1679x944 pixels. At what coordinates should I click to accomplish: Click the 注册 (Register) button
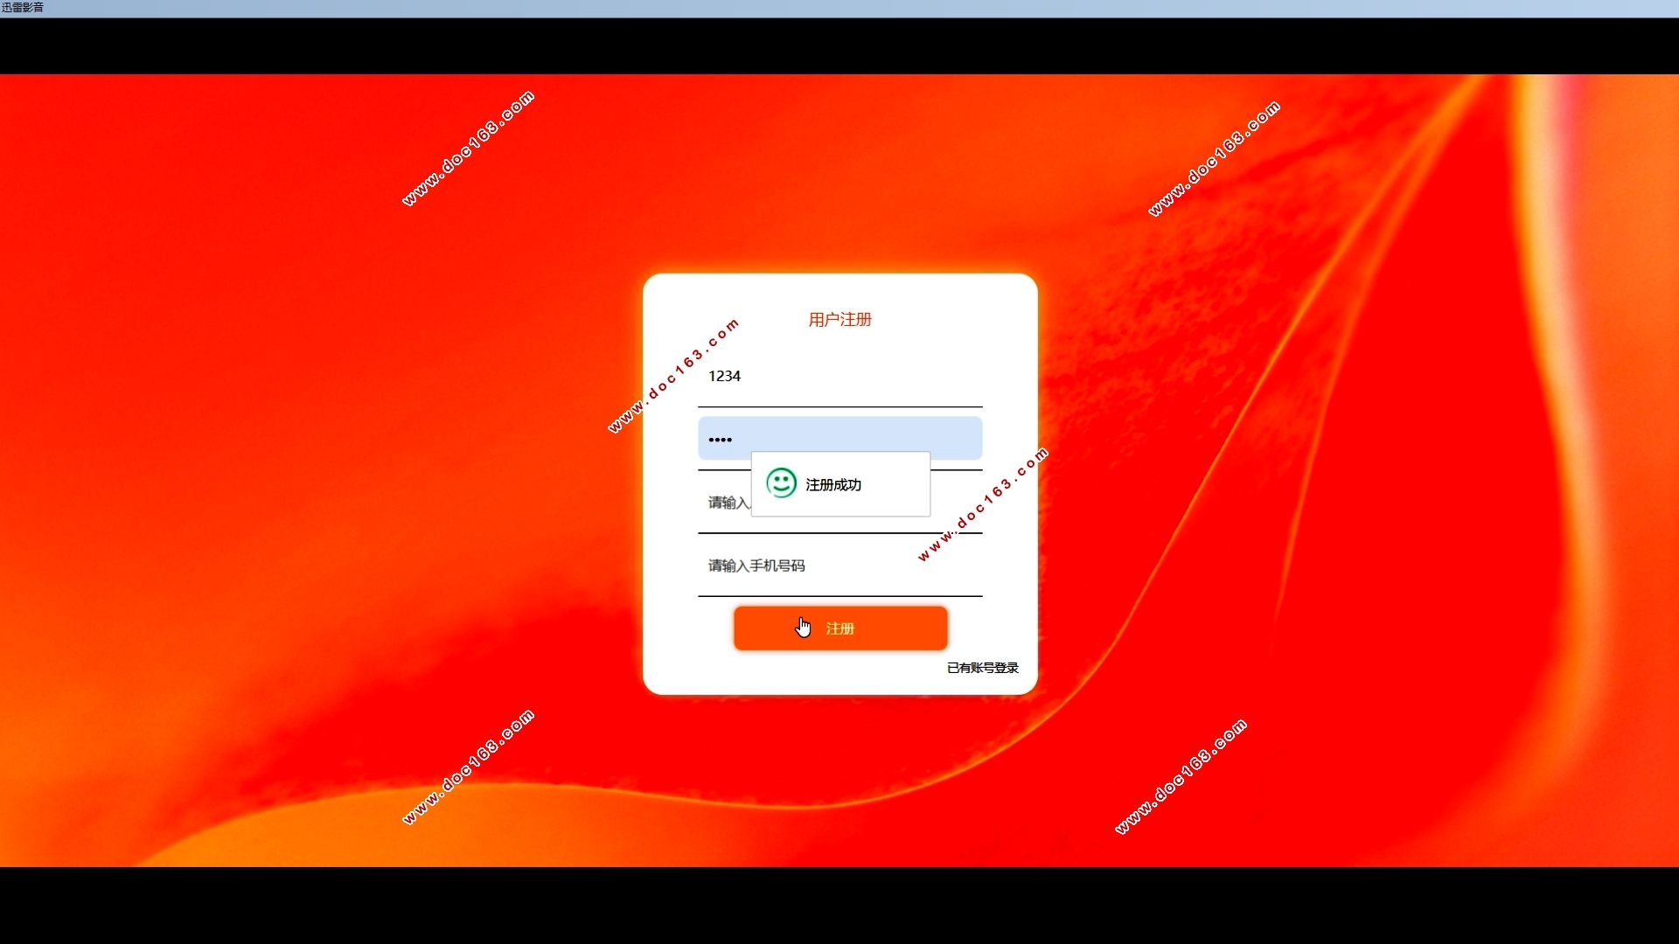click(839, 627)
